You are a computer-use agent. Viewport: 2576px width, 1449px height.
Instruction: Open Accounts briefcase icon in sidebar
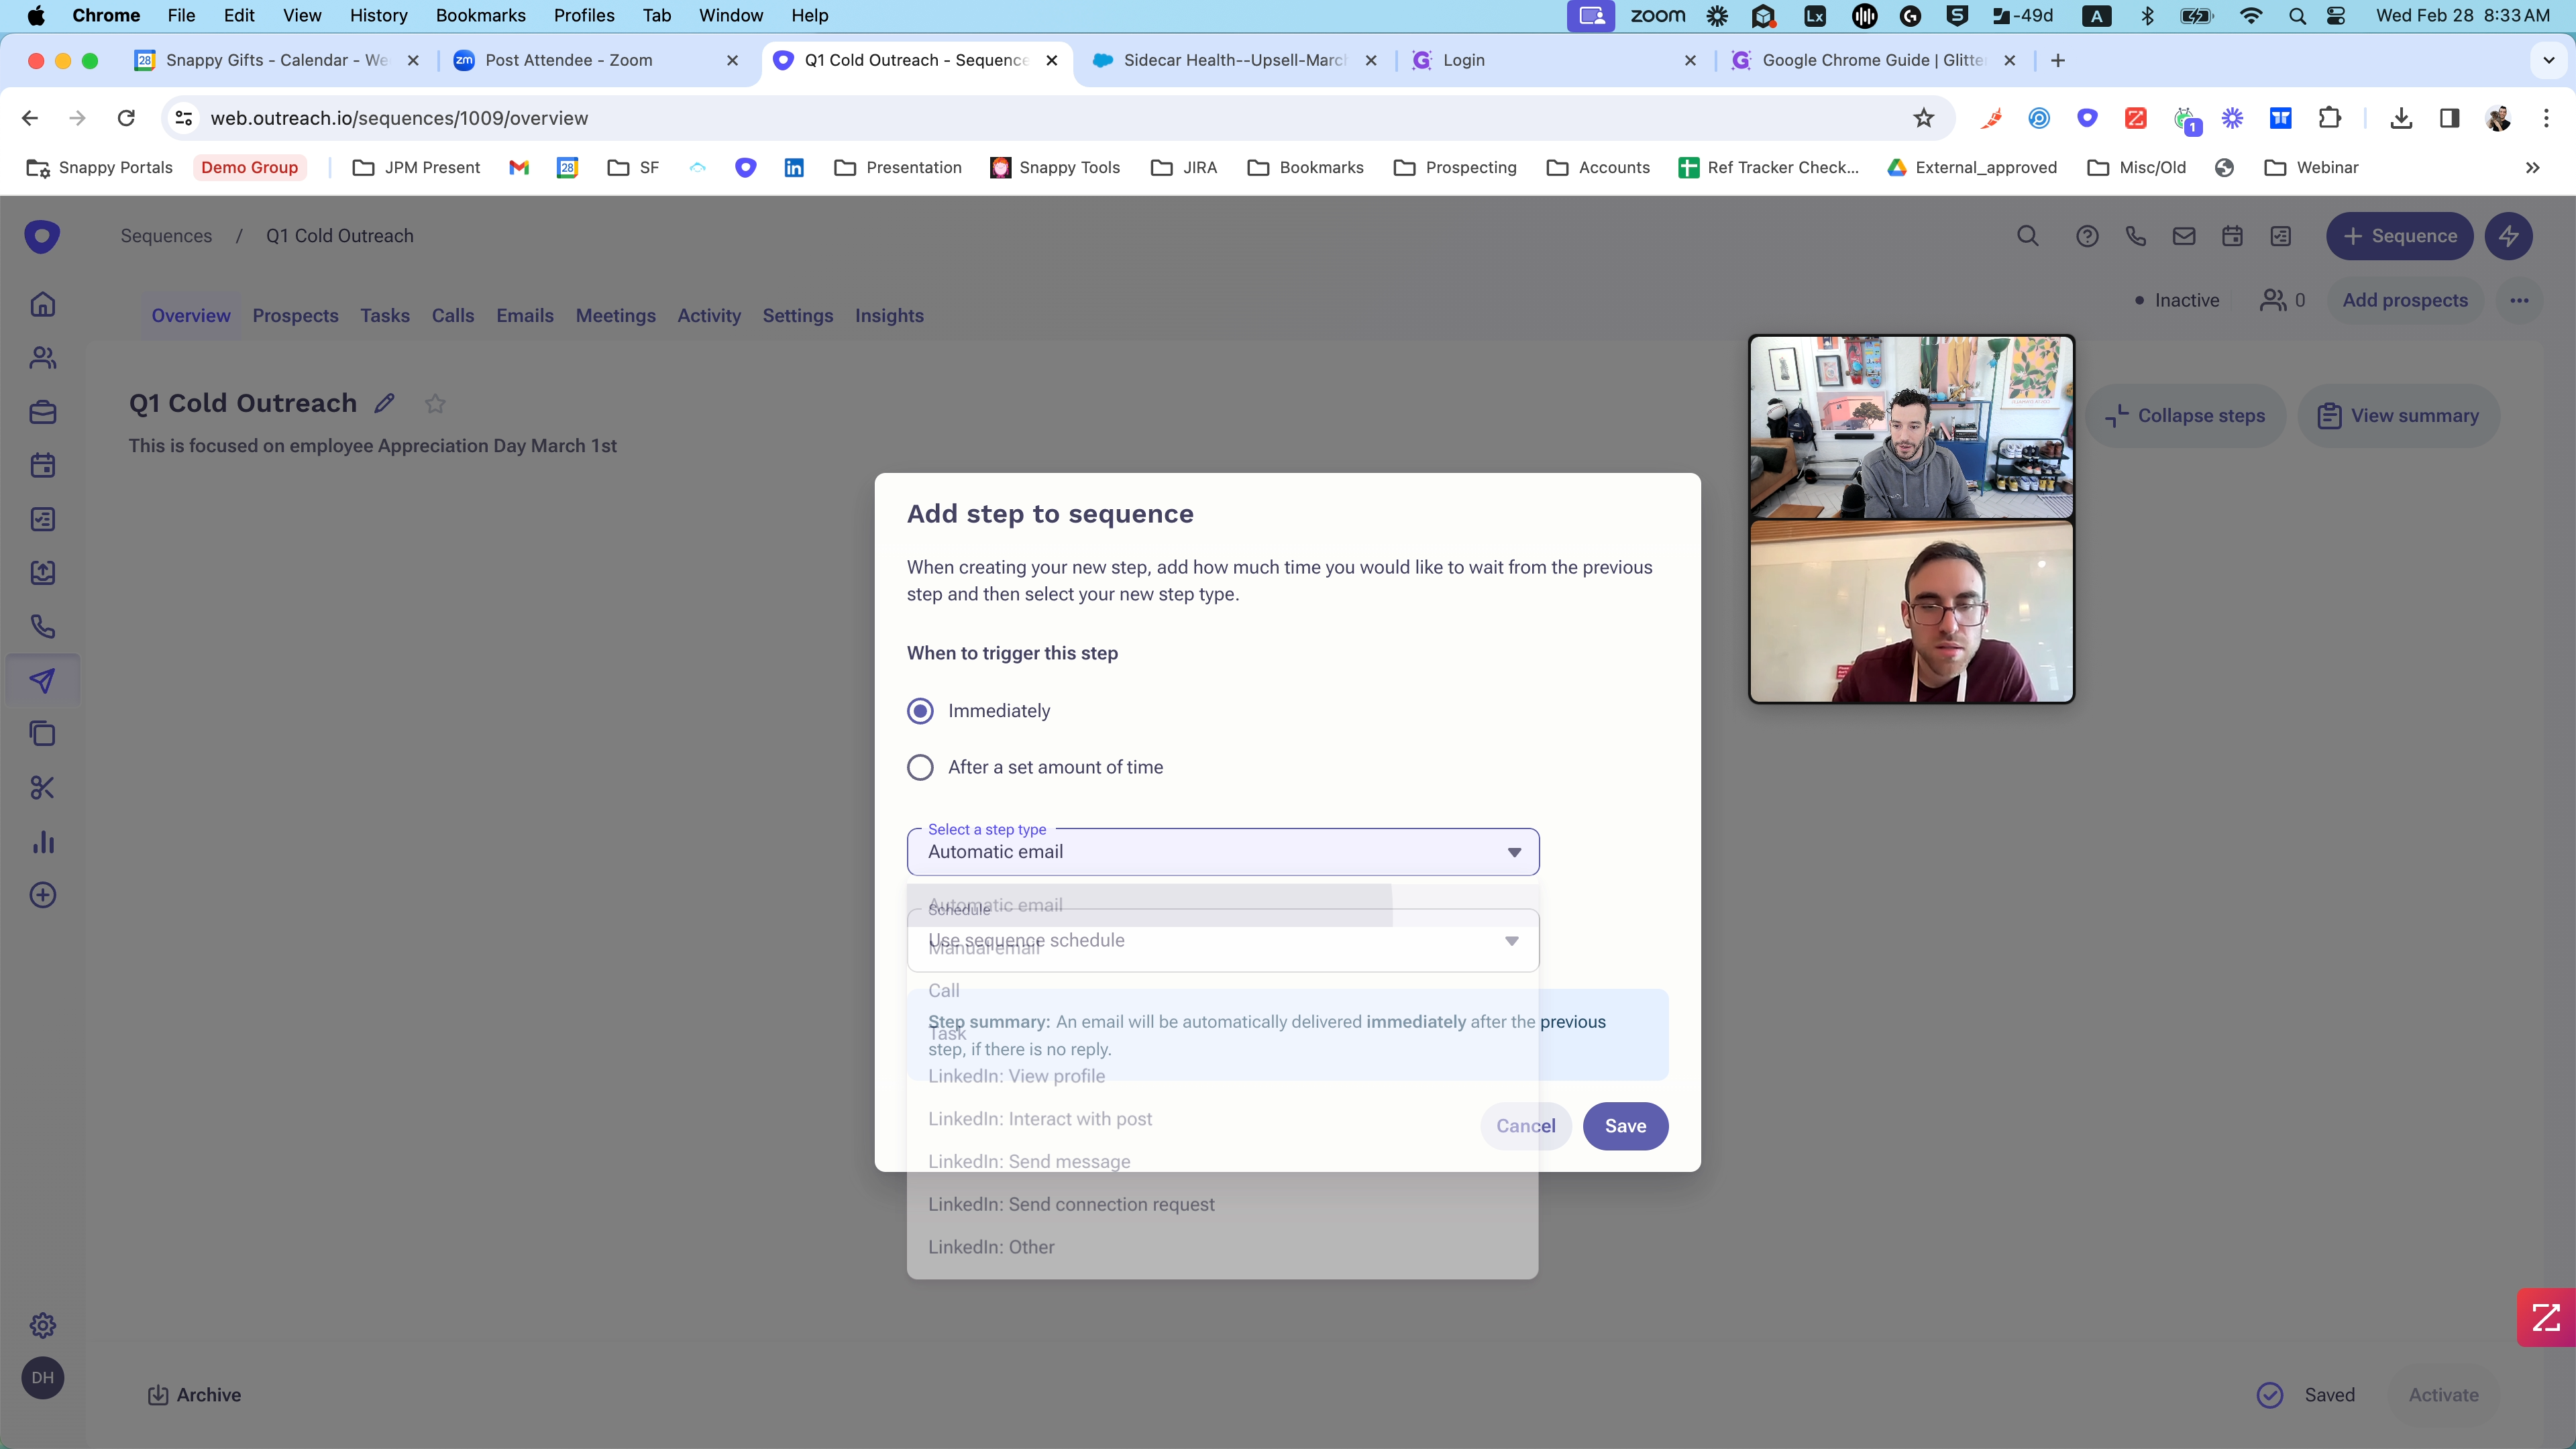coord(42,412)
